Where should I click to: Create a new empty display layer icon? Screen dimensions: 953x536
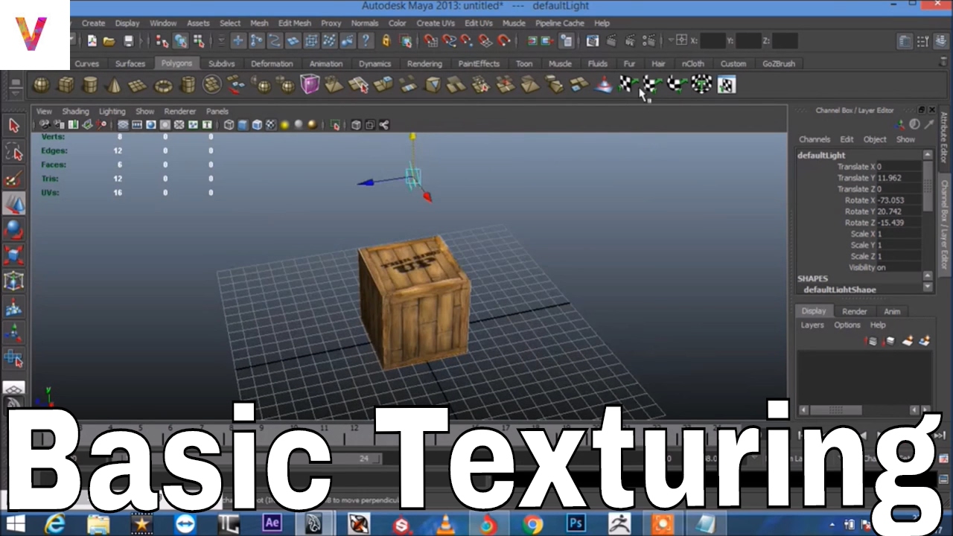point(908,341)
